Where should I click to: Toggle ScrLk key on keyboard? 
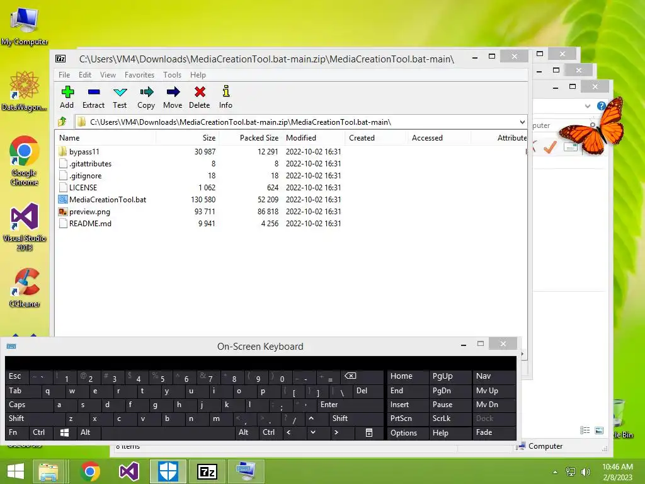[x=450, y=418]
